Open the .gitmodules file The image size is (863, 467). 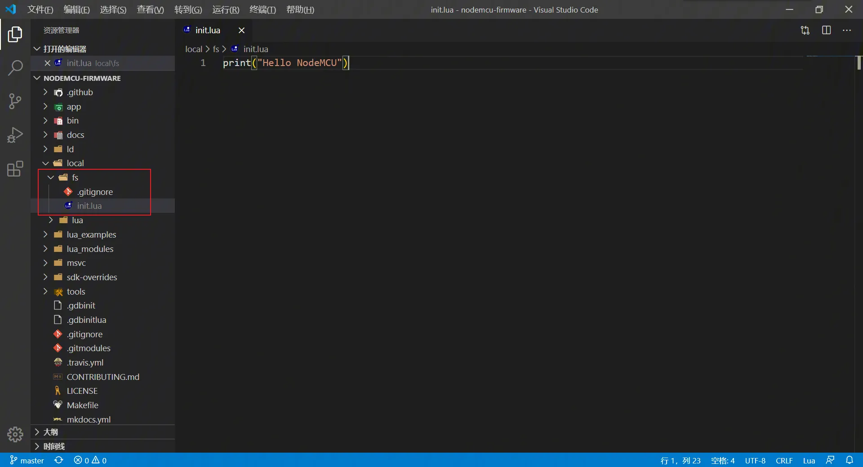point(102,348)
